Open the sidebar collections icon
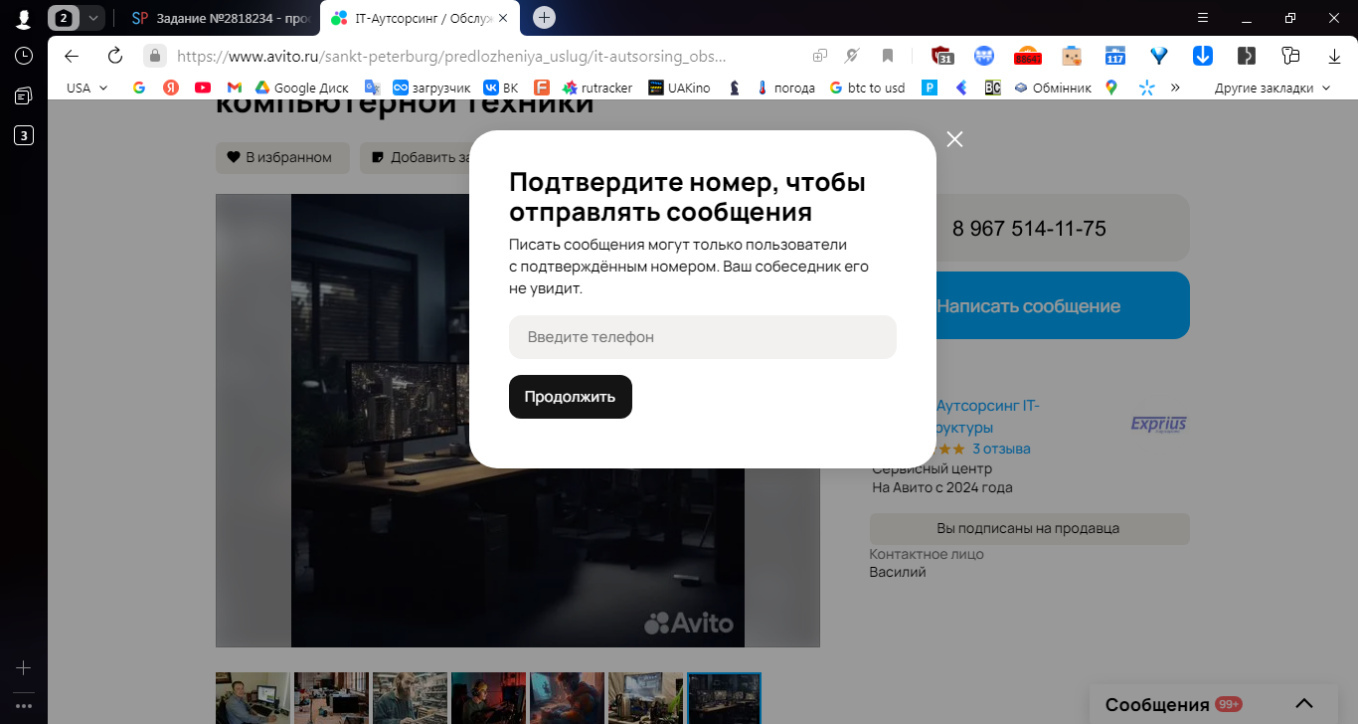This screenshot has height=724, width=1358. pos(24,95)
